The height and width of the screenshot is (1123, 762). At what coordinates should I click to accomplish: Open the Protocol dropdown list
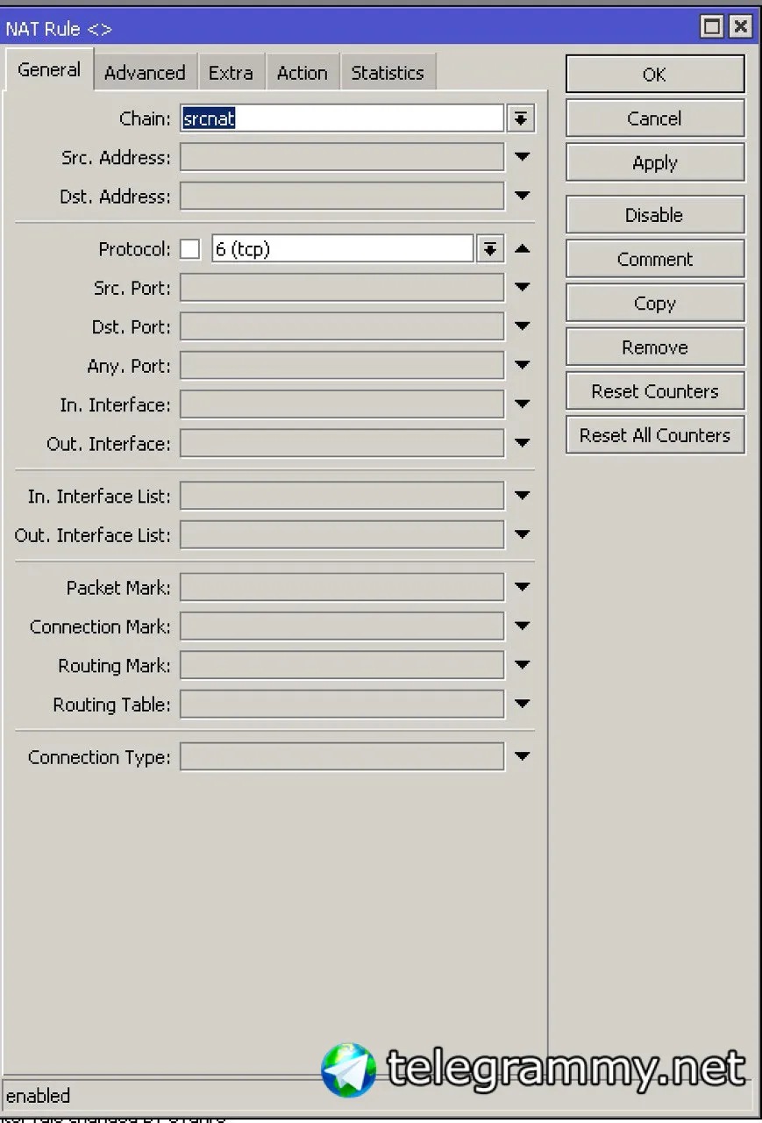490,249
